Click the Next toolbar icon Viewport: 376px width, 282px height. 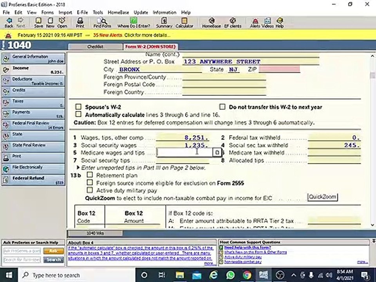(21, 23)
